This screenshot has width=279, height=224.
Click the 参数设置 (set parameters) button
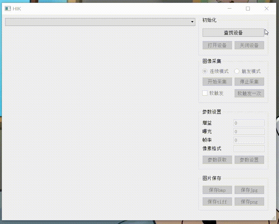pyautogui.click(x=249, y=160)
